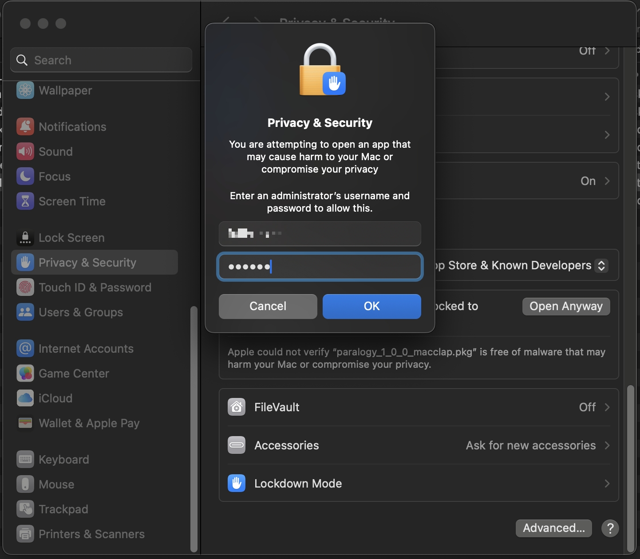The height and width of the screenshot is (559, 640).
Task: Click the Game Center icon
Action: pyautogui.click(x=25, y=374)
